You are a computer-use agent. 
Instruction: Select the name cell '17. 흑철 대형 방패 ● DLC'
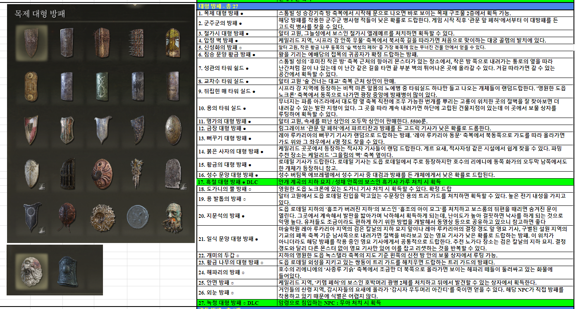pos(237,182)
